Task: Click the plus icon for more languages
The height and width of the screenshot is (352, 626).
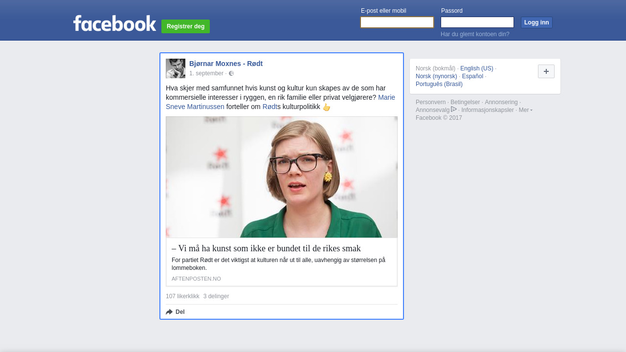Action: pos(546,71)
